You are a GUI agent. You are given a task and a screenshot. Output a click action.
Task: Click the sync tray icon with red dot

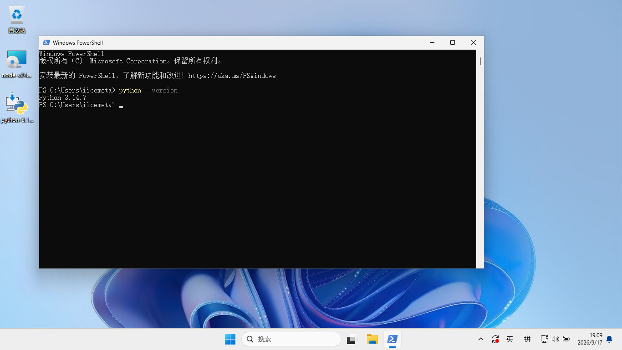(x=495, y=339)
